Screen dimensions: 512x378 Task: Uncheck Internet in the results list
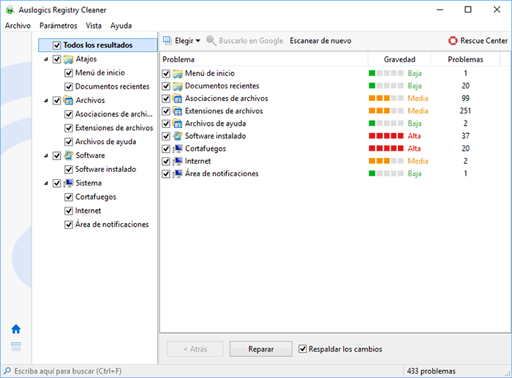click(166, 162)
